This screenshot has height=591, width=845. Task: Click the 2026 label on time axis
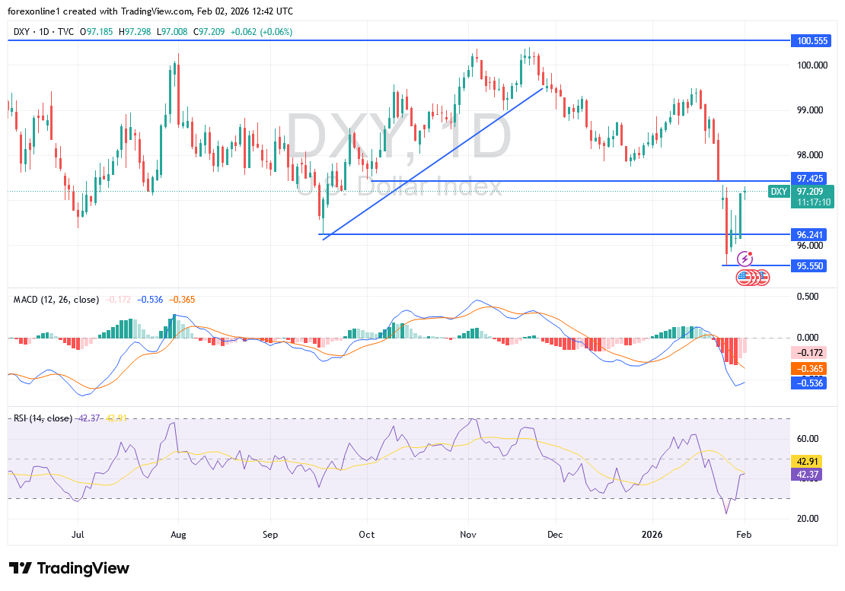coord(651,535)
